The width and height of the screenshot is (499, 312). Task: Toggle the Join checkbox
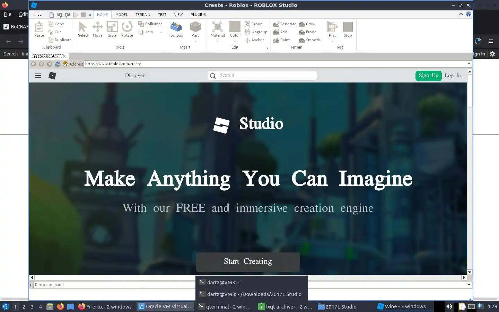tap(141, 32)
